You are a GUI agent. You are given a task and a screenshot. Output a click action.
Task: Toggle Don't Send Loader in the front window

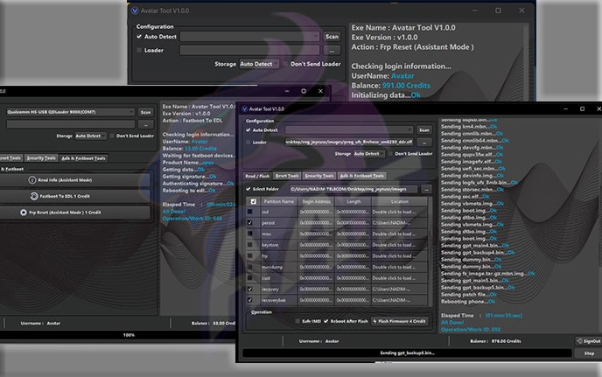click(x=390, y=154)
